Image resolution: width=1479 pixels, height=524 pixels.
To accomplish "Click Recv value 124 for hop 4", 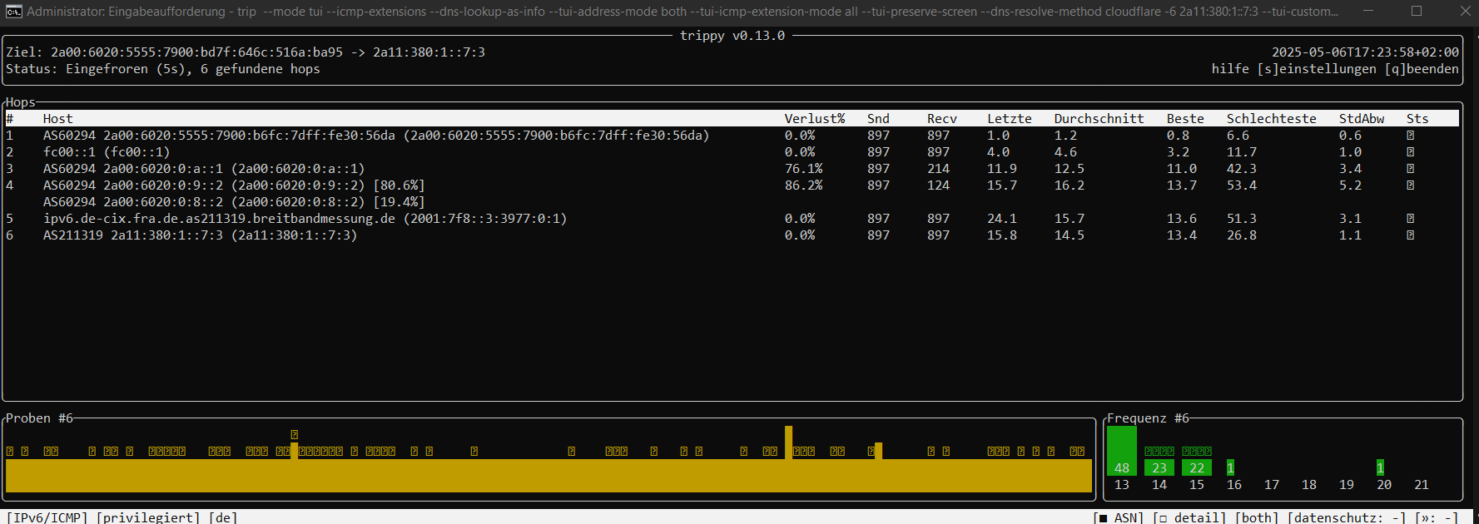I will click(x=938, y=185).
